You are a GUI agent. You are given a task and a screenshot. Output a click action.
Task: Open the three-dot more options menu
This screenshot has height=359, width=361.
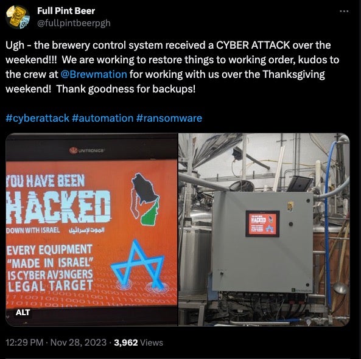tap(344, 11)
